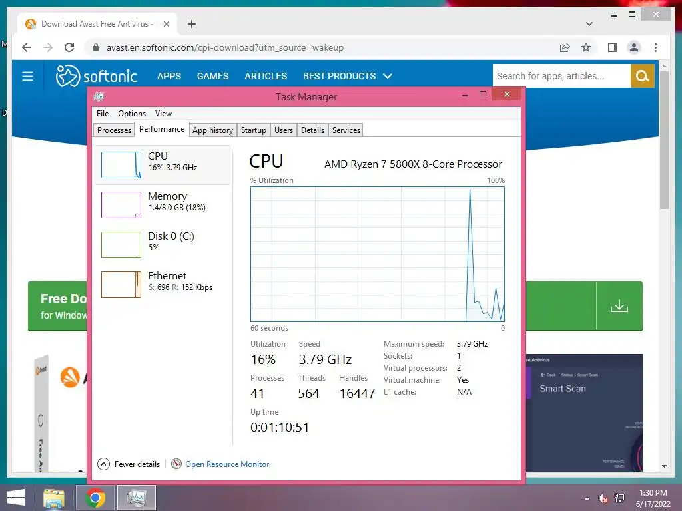Click the Smart Scan screenshot thumbnail
The width and height of the screenshot is (682, 511).
tap(584, 413)
